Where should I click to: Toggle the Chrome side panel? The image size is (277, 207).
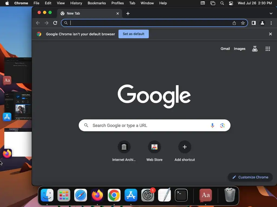tap(254, 23)
